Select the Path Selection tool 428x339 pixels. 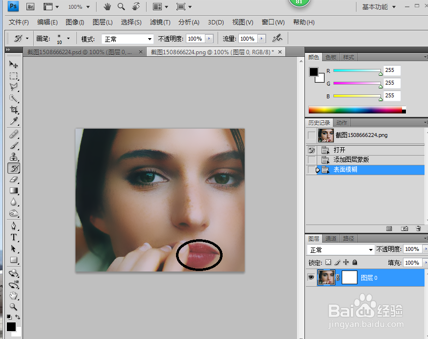tap(13, 249)
